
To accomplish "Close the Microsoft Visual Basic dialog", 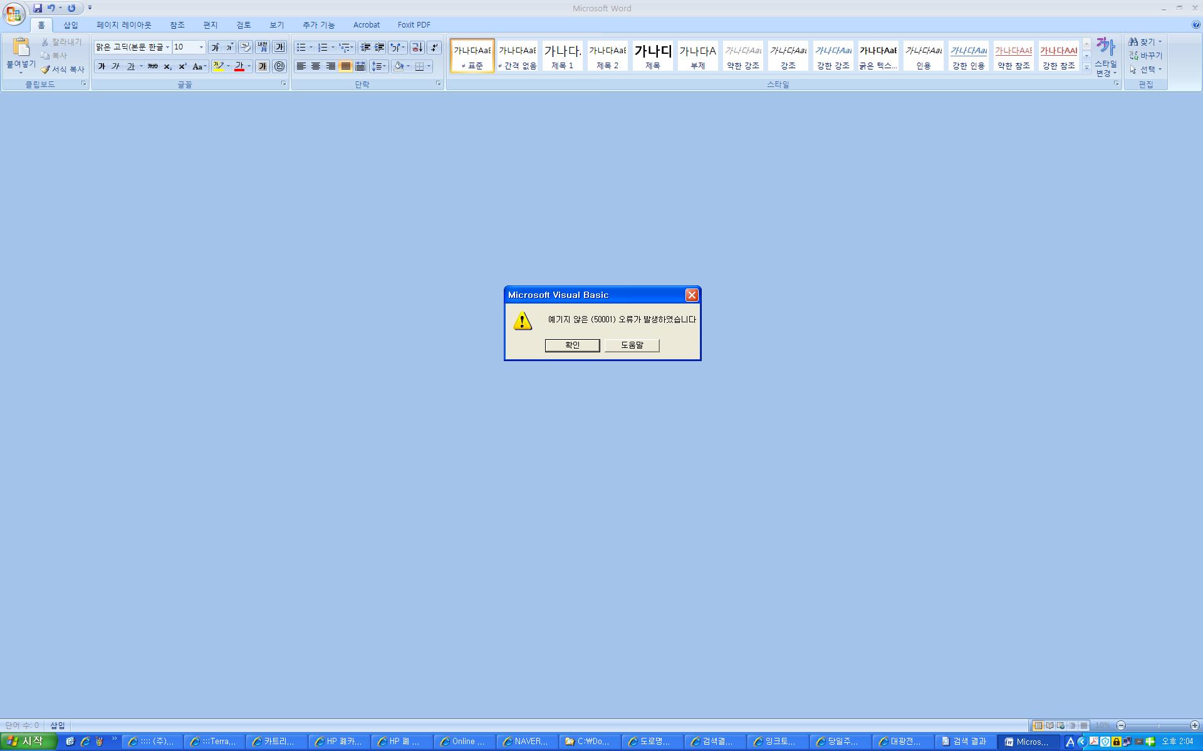I will 692,295.
